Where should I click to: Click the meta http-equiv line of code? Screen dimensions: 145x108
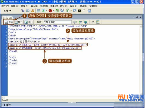51,39
